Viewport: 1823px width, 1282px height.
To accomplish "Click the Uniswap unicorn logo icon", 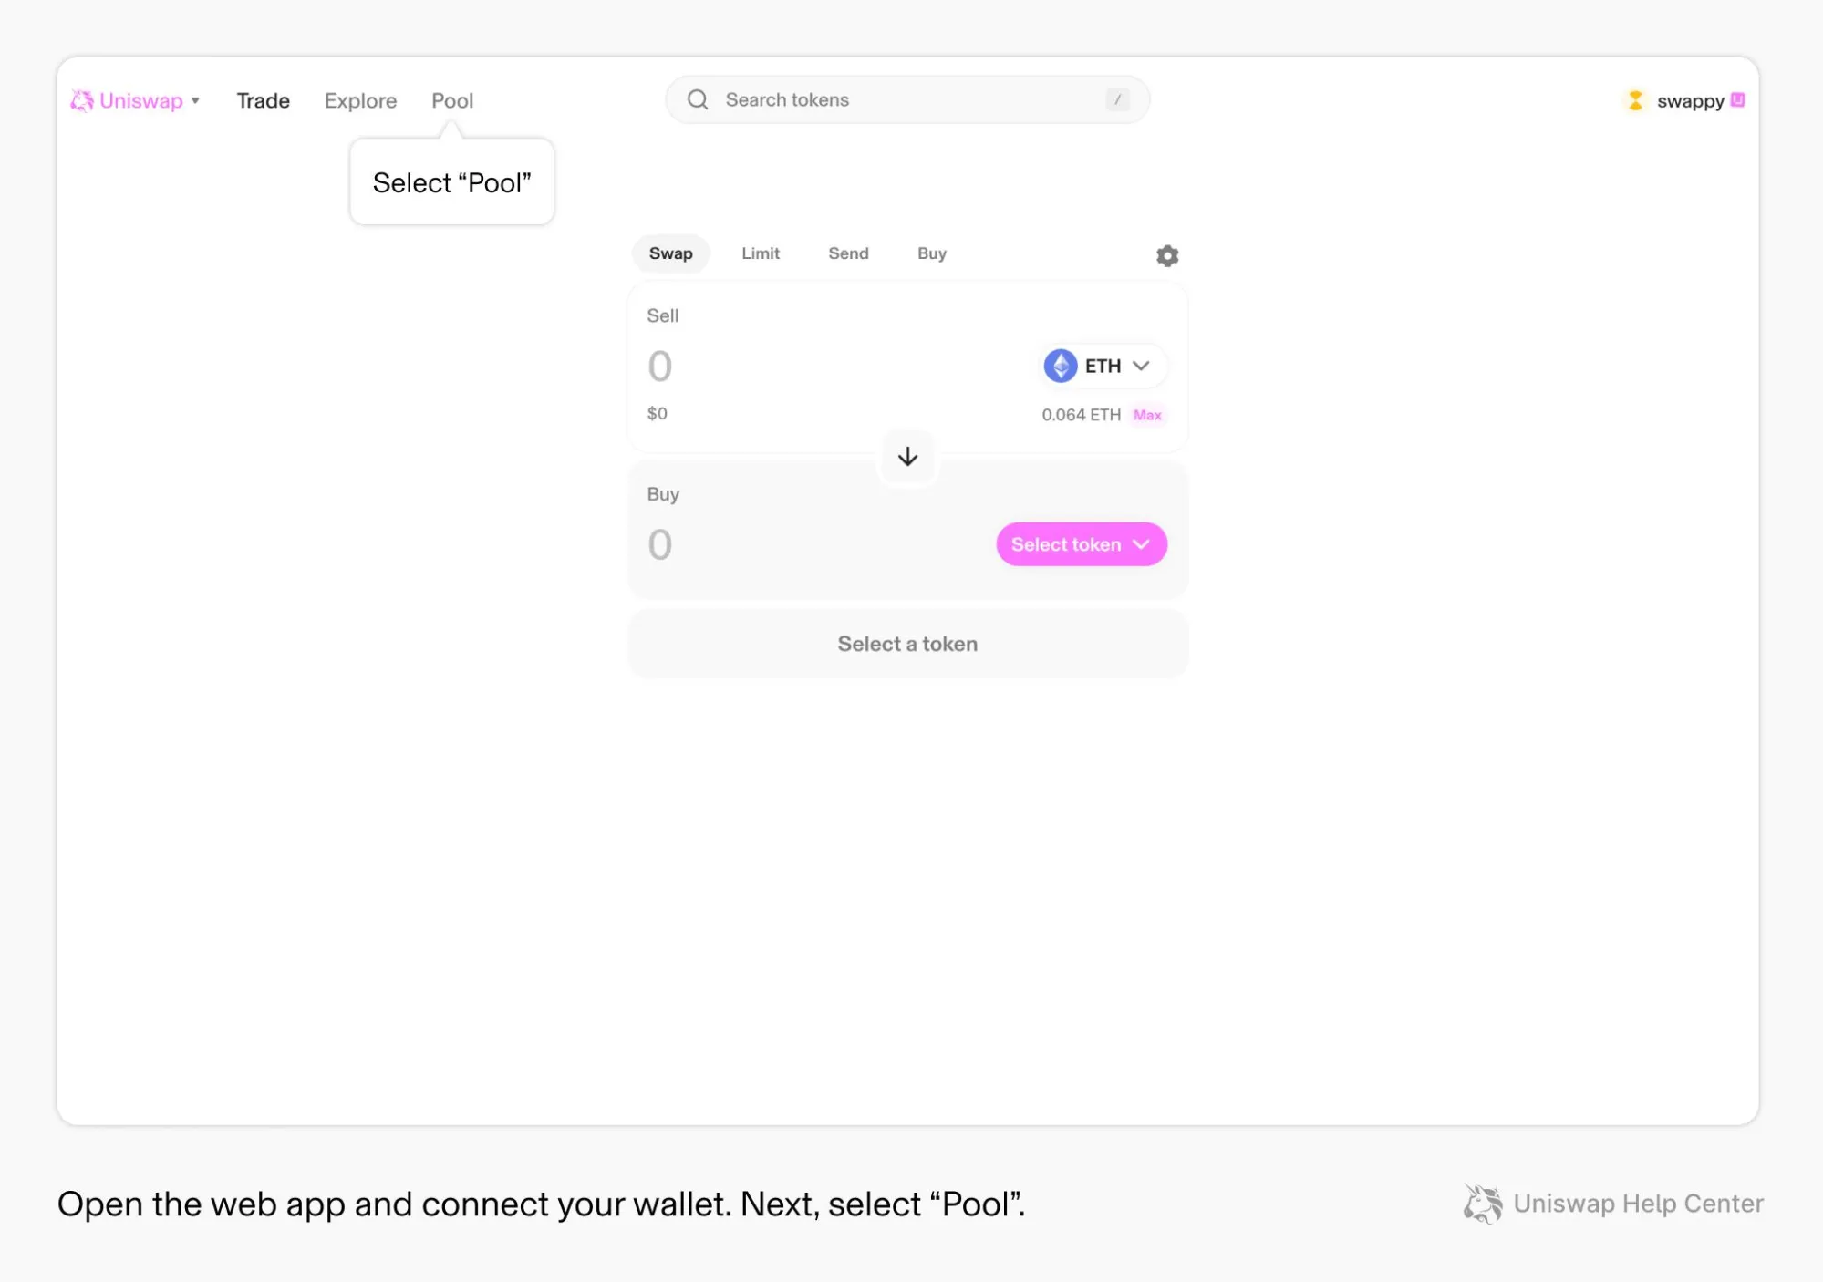I will [81, 100].
